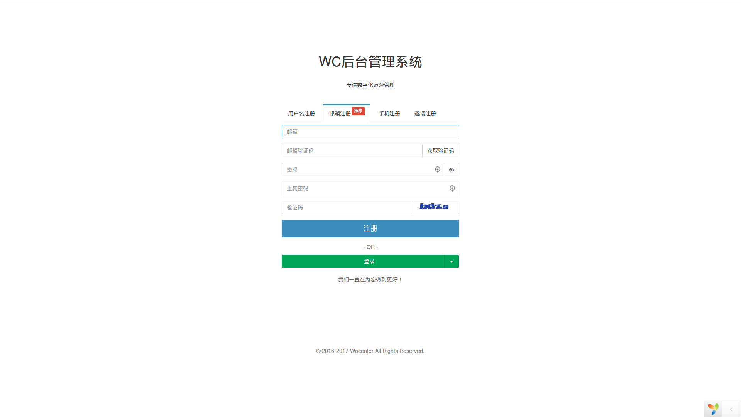This screenshot has width=741, height=417.
Task: Switch to 手机注册 tab
Action: [x=389, y=114]
